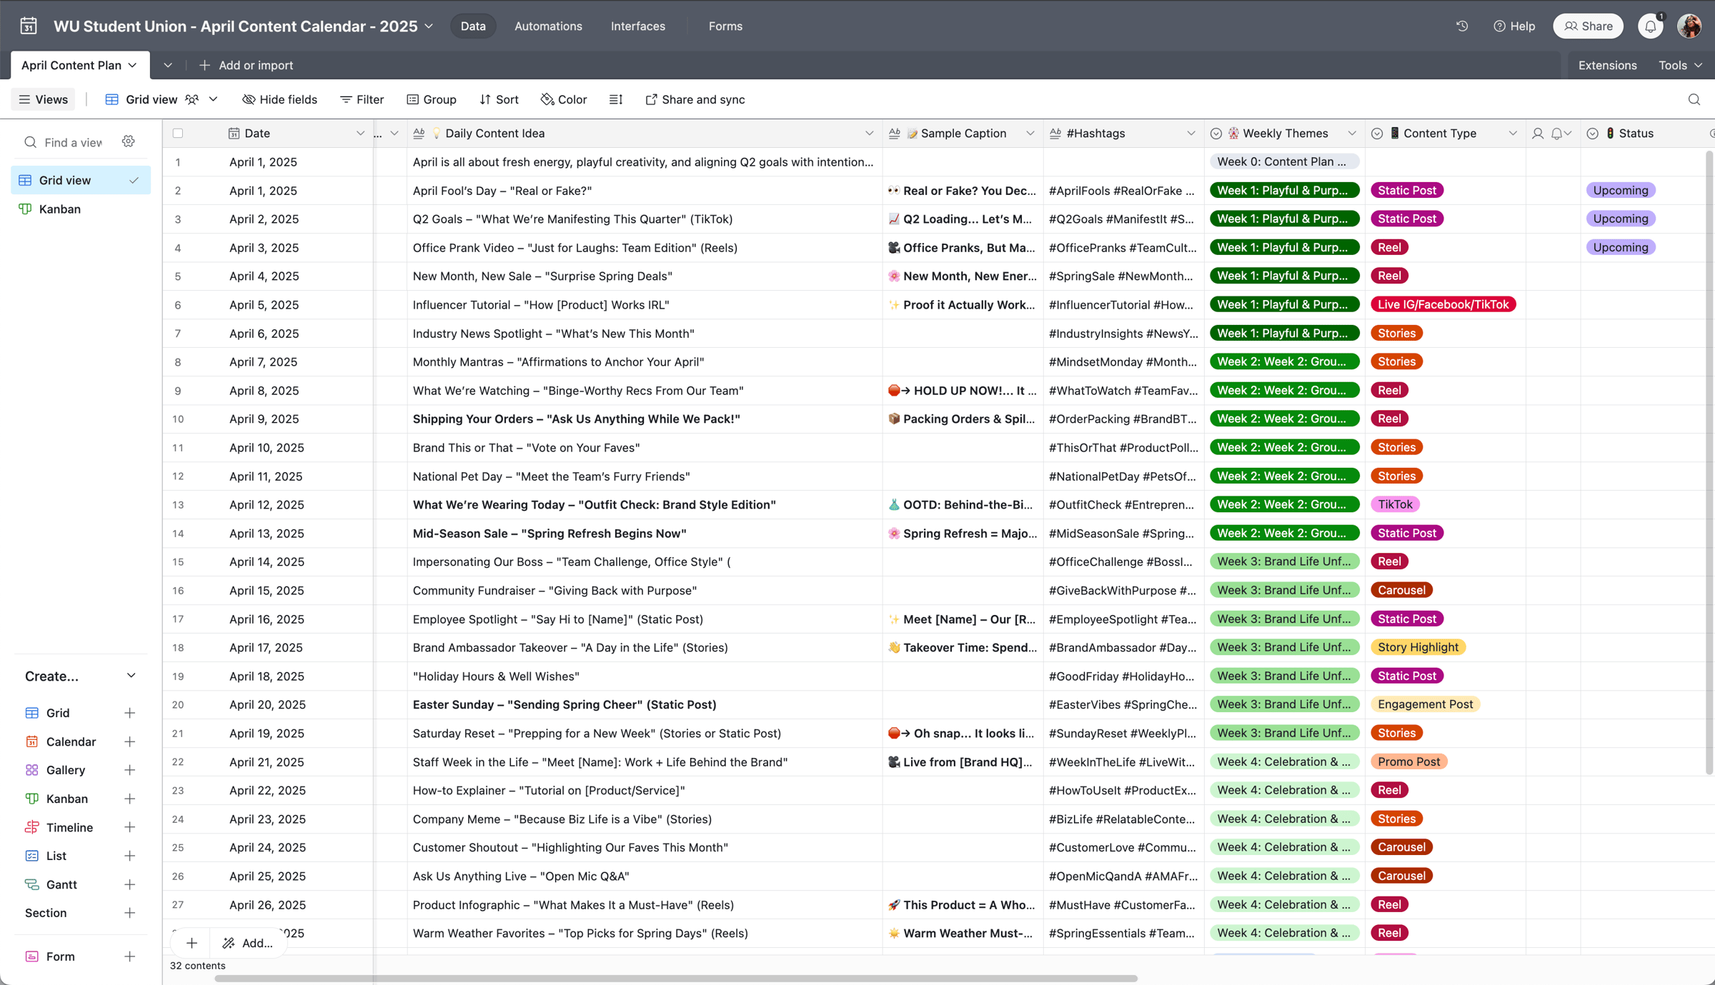Click the Add... wand button
The image size is (1715, 985).
click(x=247, y=943)
